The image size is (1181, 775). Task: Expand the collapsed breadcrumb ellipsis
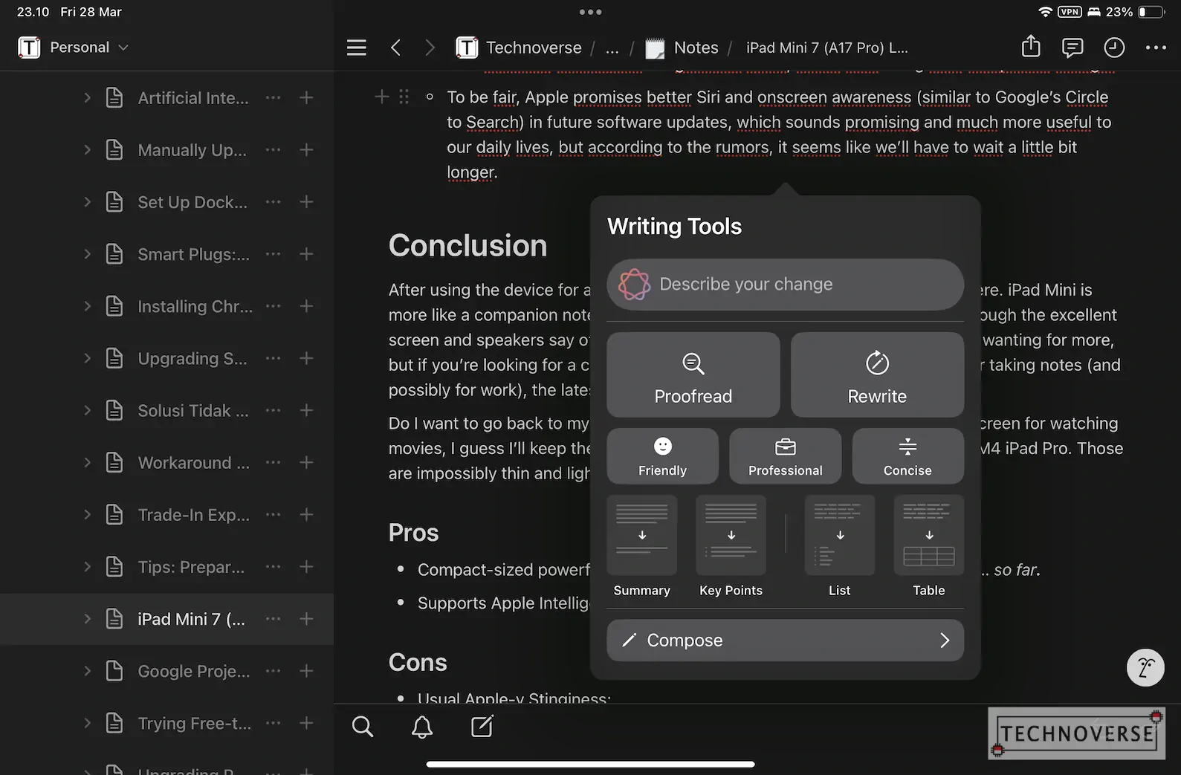coord(612,49)
